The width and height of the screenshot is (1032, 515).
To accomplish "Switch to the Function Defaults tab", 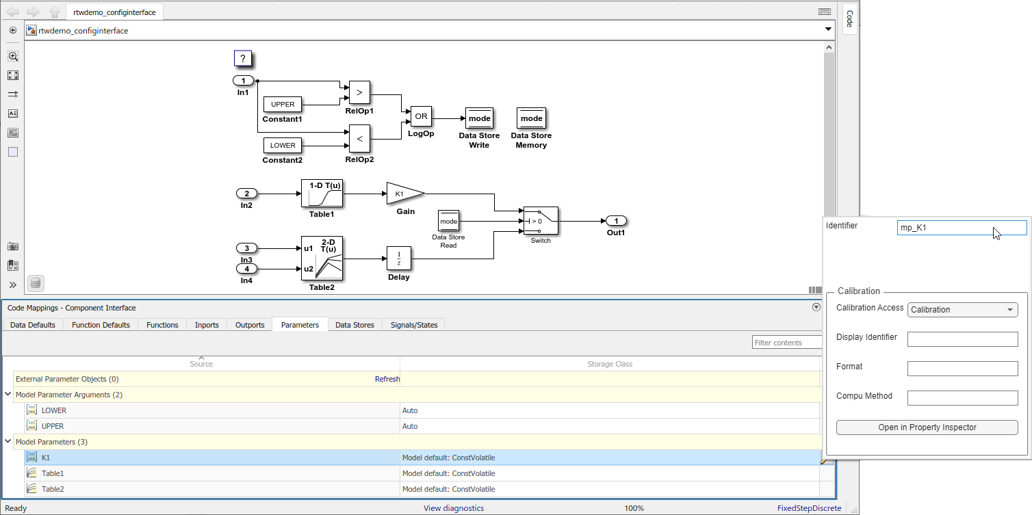I will point(101,325).
